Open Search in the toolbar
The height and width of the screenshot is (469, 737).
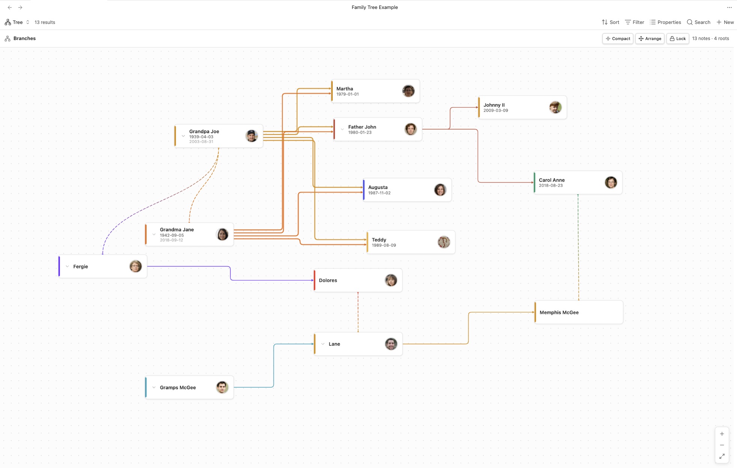pyautogui.click(x=698, y=22)
